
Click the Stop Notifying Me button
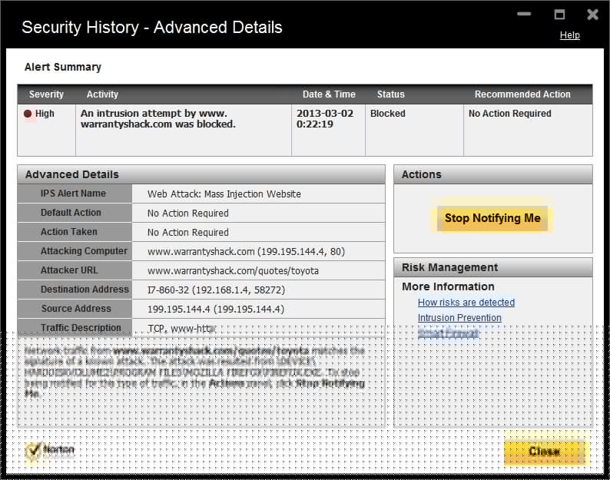pos(492,218)
